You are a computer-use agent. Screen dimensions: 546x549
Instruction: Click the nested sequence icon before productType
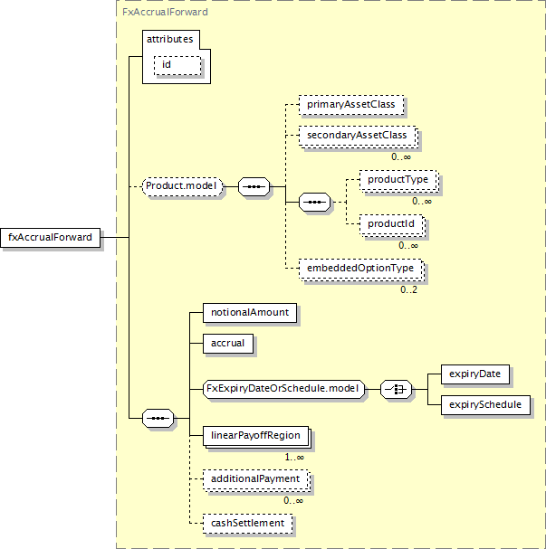tap(314, 202)
